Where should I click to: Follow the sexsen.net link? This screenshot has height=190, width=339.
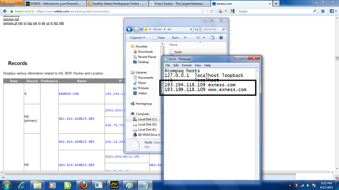(x=11, y=19)
